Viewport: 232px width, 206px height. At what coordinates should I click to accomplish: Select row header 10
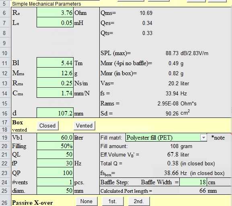[x=4, y=53]
